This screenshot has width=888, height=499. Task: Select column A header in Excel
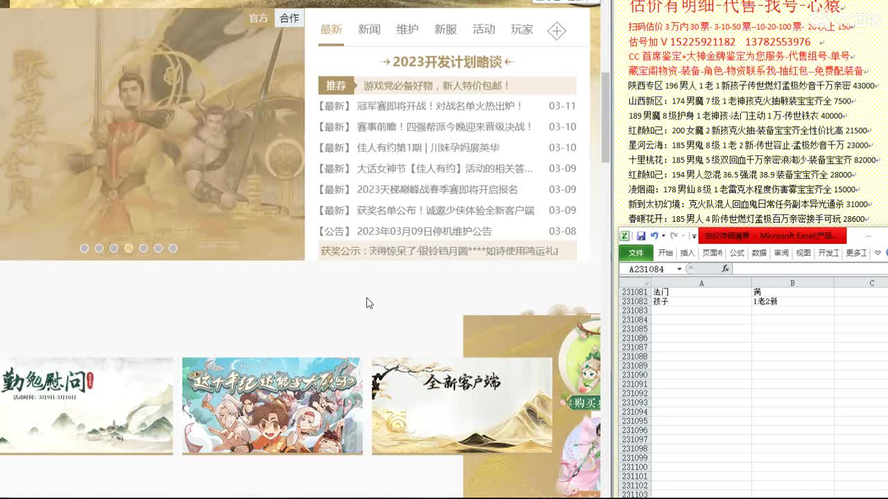tap(701, 283)
